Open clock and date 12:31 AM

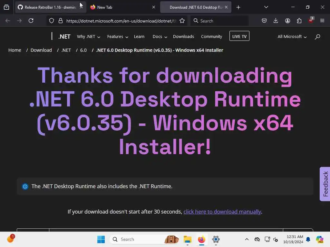pyautogui.click(x=293, y=239)
